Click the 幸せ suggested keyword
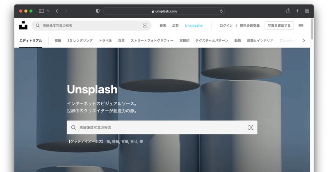The height and width of the screenshot is (172, 328). 134,142
